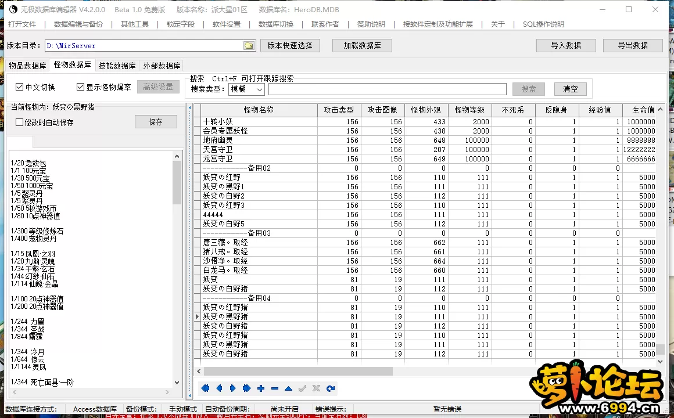
Task: Click 1/20 急救包 drop entry
Action: coord(28,163)
